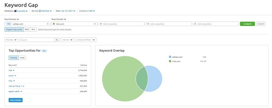Click the Desktop monitor icon
This screenshot has height=108, width=272.
tap(40, 11)
